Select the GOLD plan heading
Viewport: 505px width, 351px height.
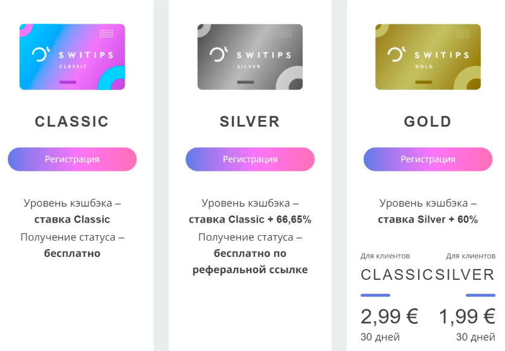point(428,121)
